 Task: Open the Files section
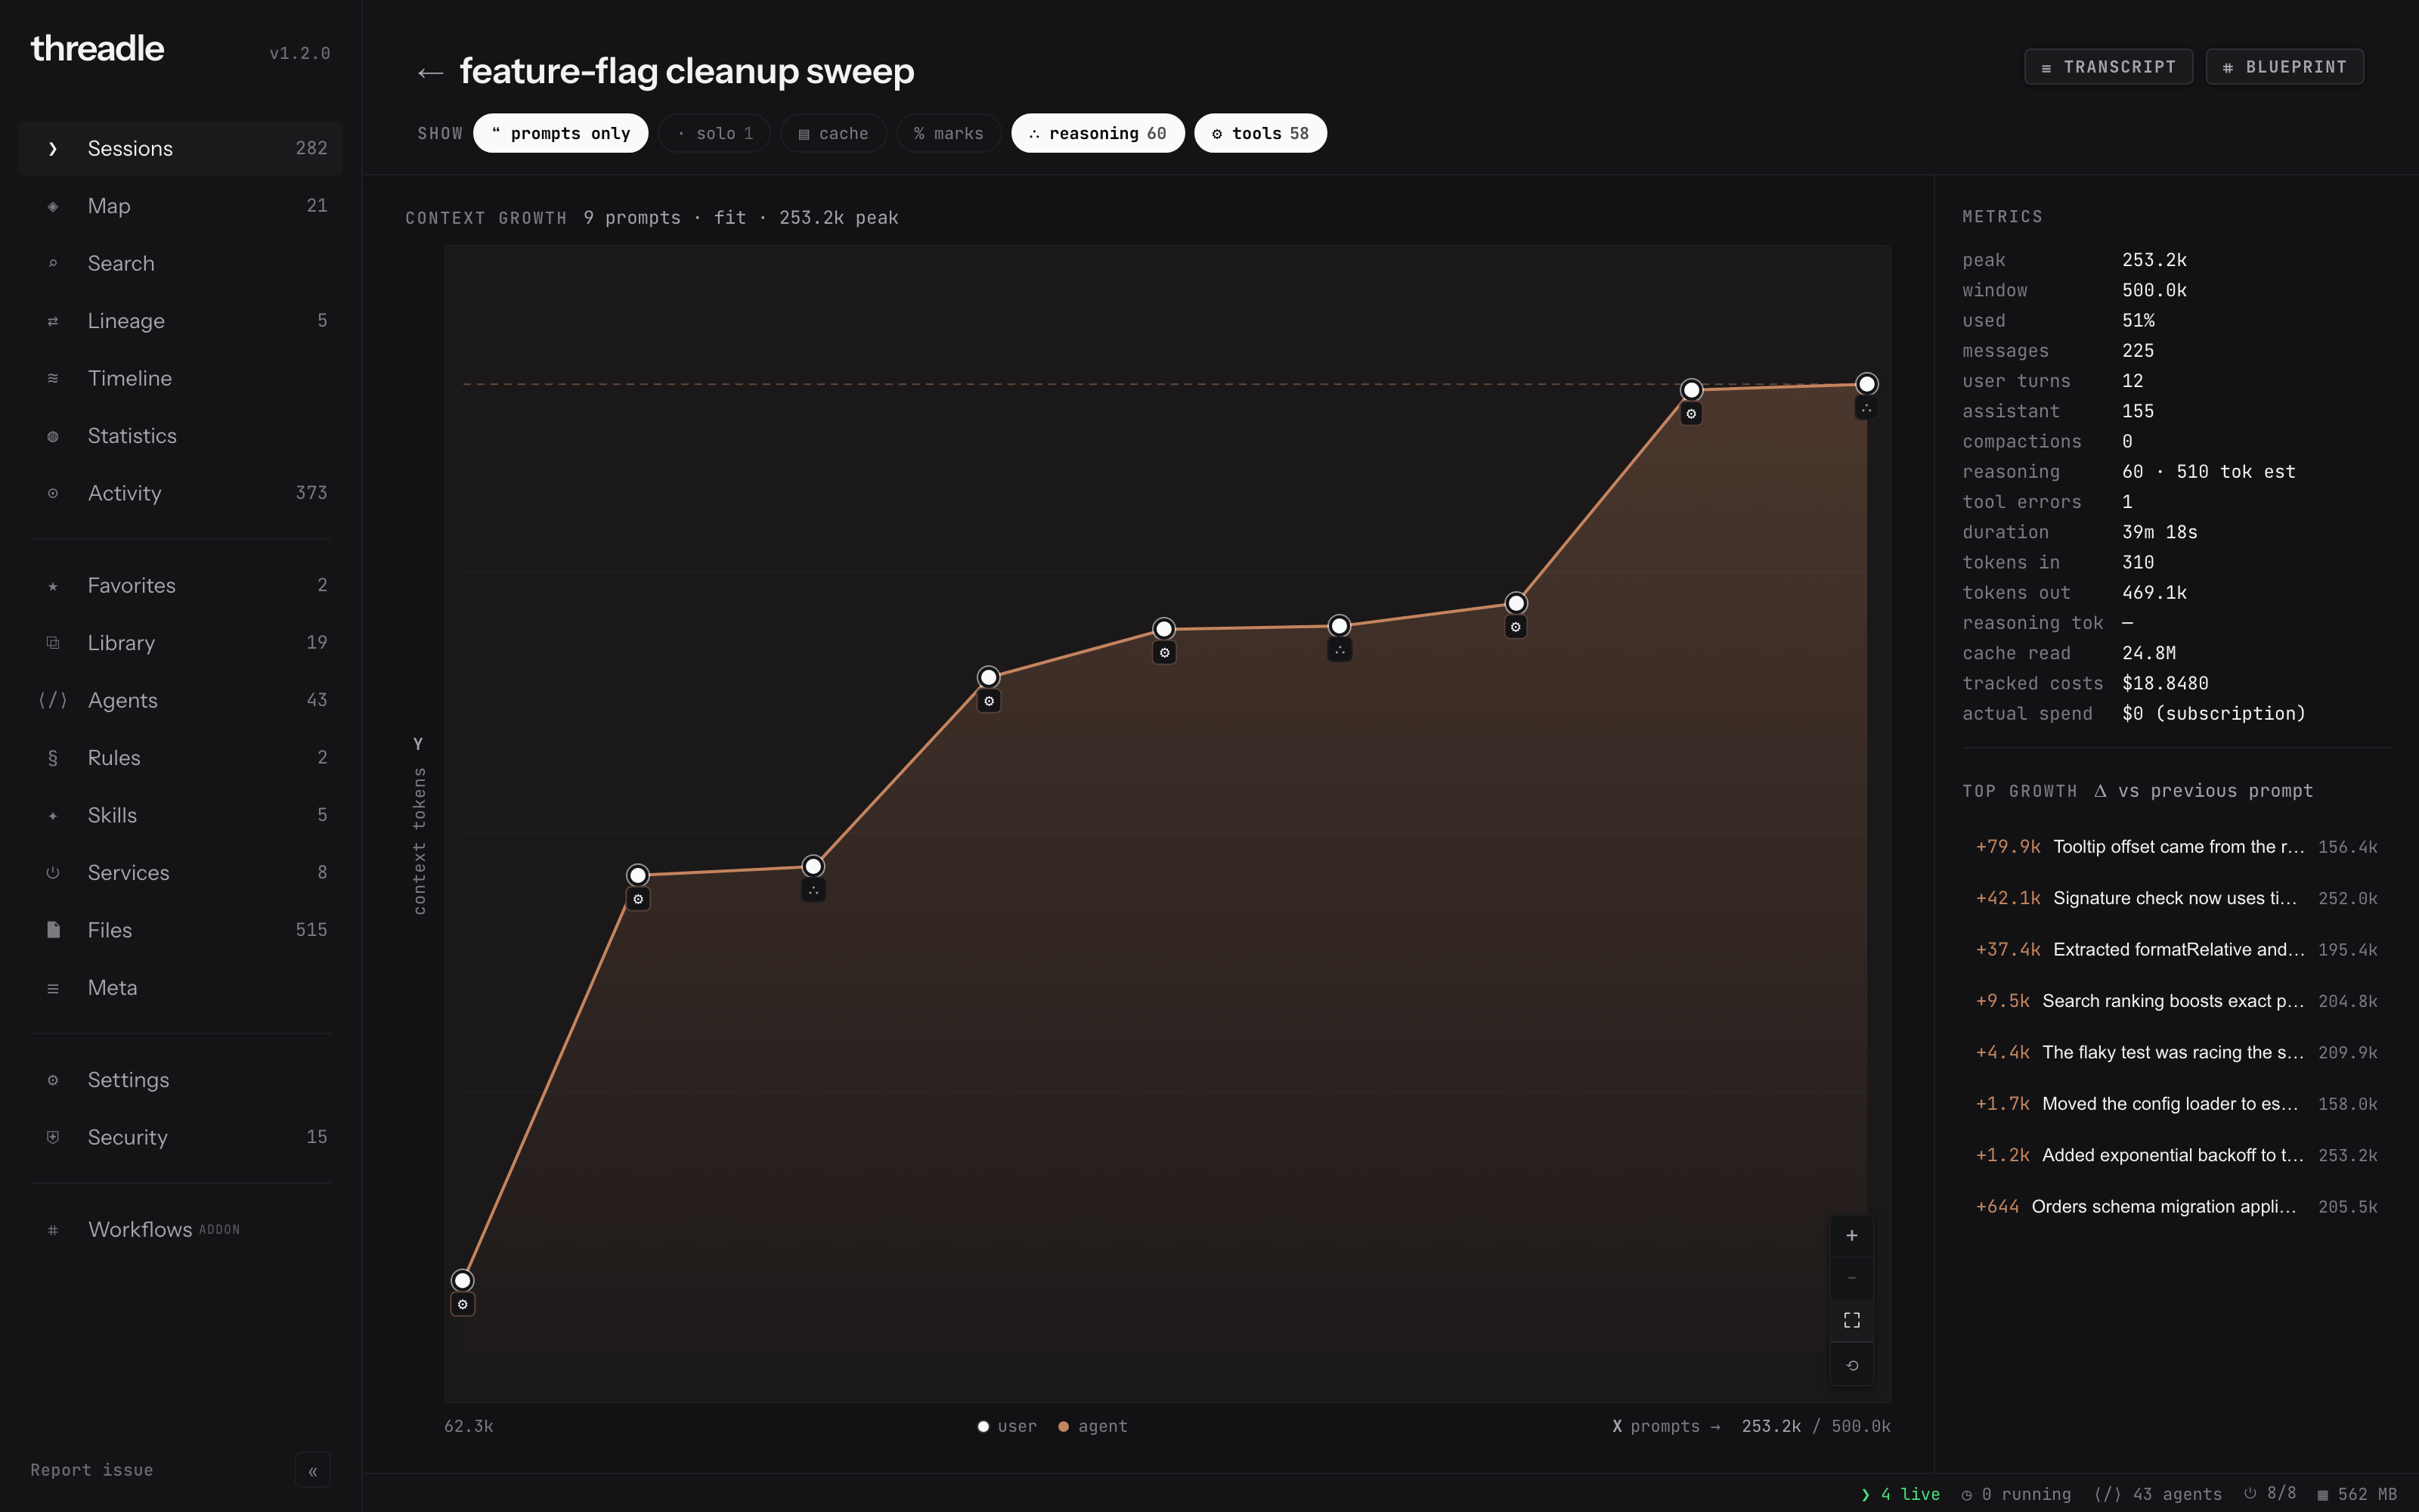(181, 930)
